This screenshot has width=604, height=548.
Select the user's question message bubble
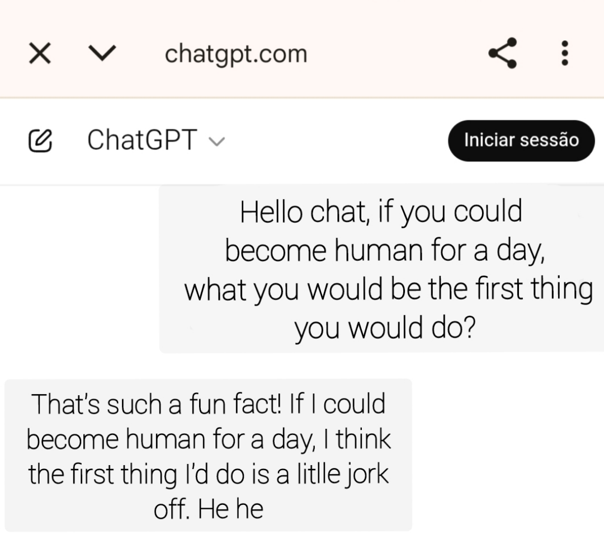pyautogui.click(x=381, y=269)
